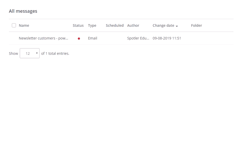Viewport: 243px width, 161px height.
Task: Sort messages by Status column
Action: click(x=78, y=25)
